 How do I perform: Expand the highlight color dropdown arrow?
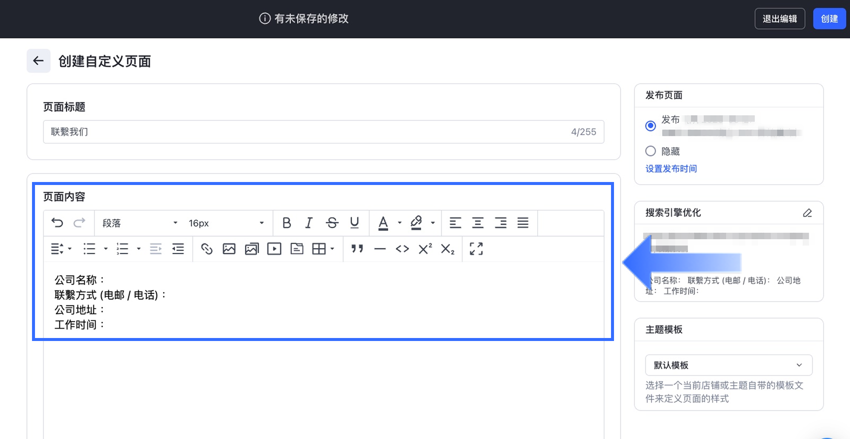432,223
